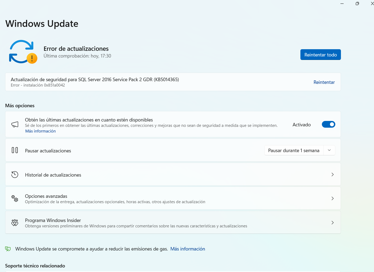Screen dimensions: 374x272
Task: Click the Windows Insider hearts icon
Action: (15, 223)
